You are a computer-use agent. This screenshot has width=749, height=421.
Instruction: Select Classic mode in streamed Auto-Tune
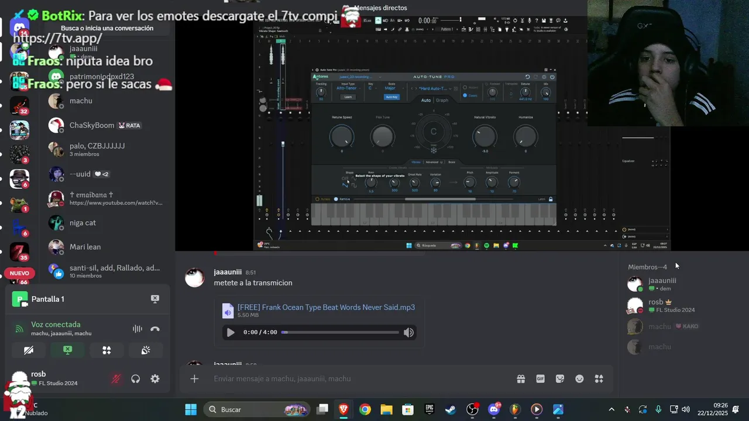click(470, 95)
